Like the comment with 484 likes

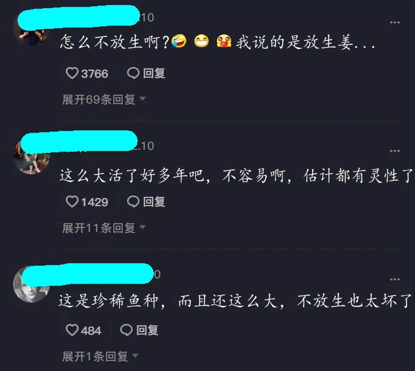(72, 330)
